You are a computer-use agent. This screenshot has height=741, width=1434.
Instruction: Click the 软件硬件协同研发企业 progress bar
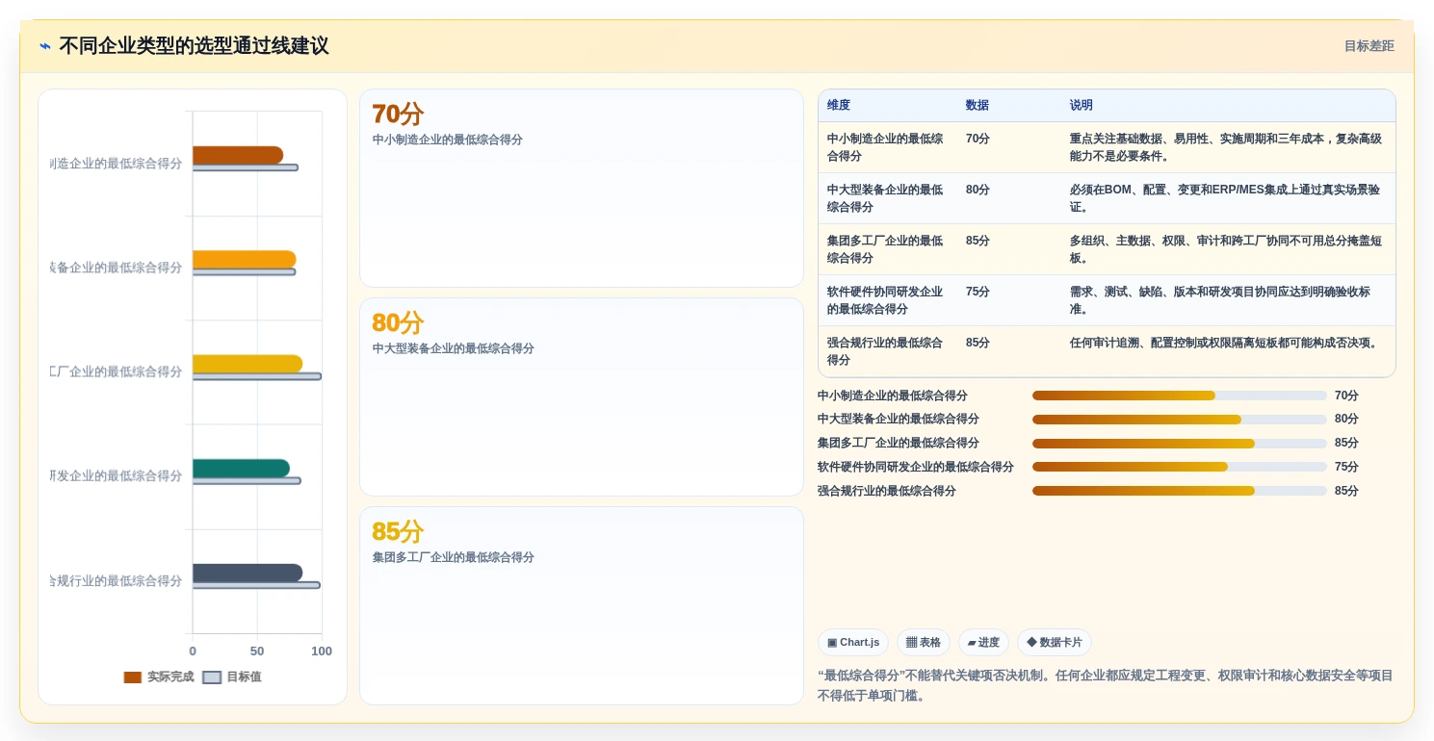pyautogui.click(x=1180, y=467)
